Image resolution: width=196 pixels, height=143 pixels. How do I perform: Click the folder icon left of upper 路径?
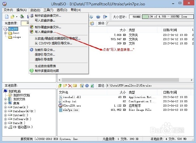[x=92, y=23]
